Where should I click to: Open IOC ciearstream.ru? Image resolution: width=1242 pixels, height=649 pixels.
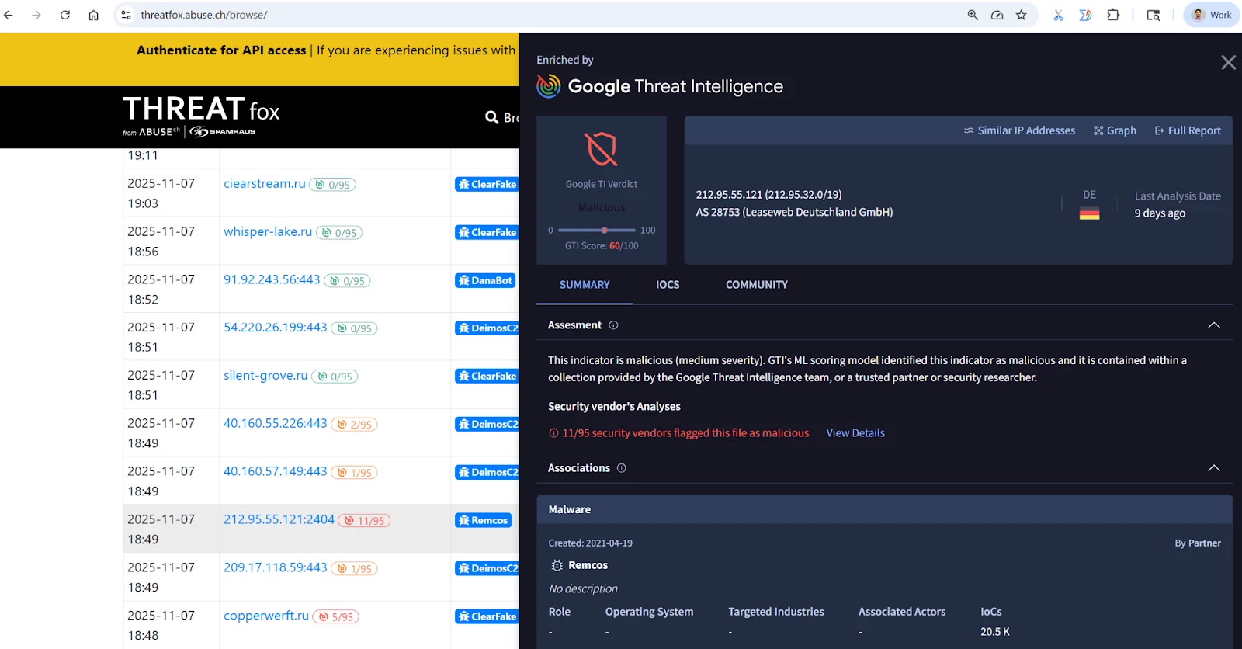point(265,183)
